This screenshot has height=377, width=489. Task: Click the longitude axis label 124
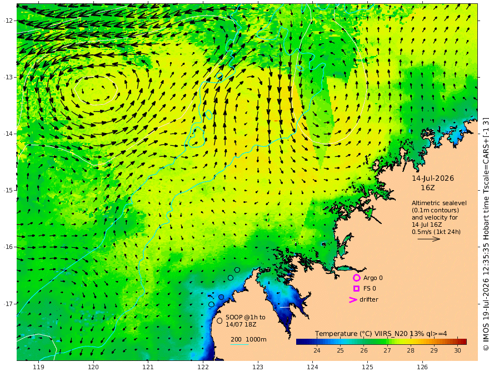313,367
